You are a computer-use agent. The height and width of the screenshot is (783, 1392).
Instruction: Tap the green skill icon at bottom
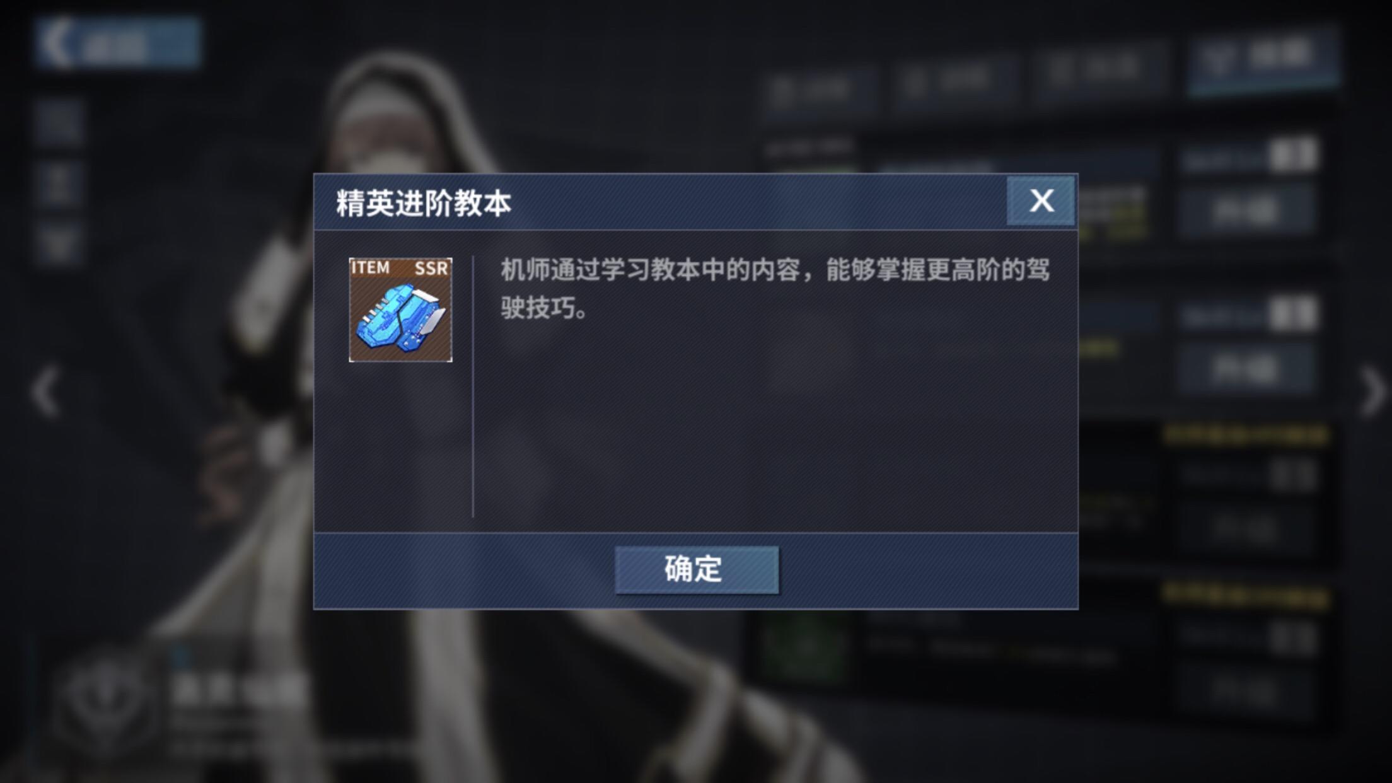click(x=803, y=646)
